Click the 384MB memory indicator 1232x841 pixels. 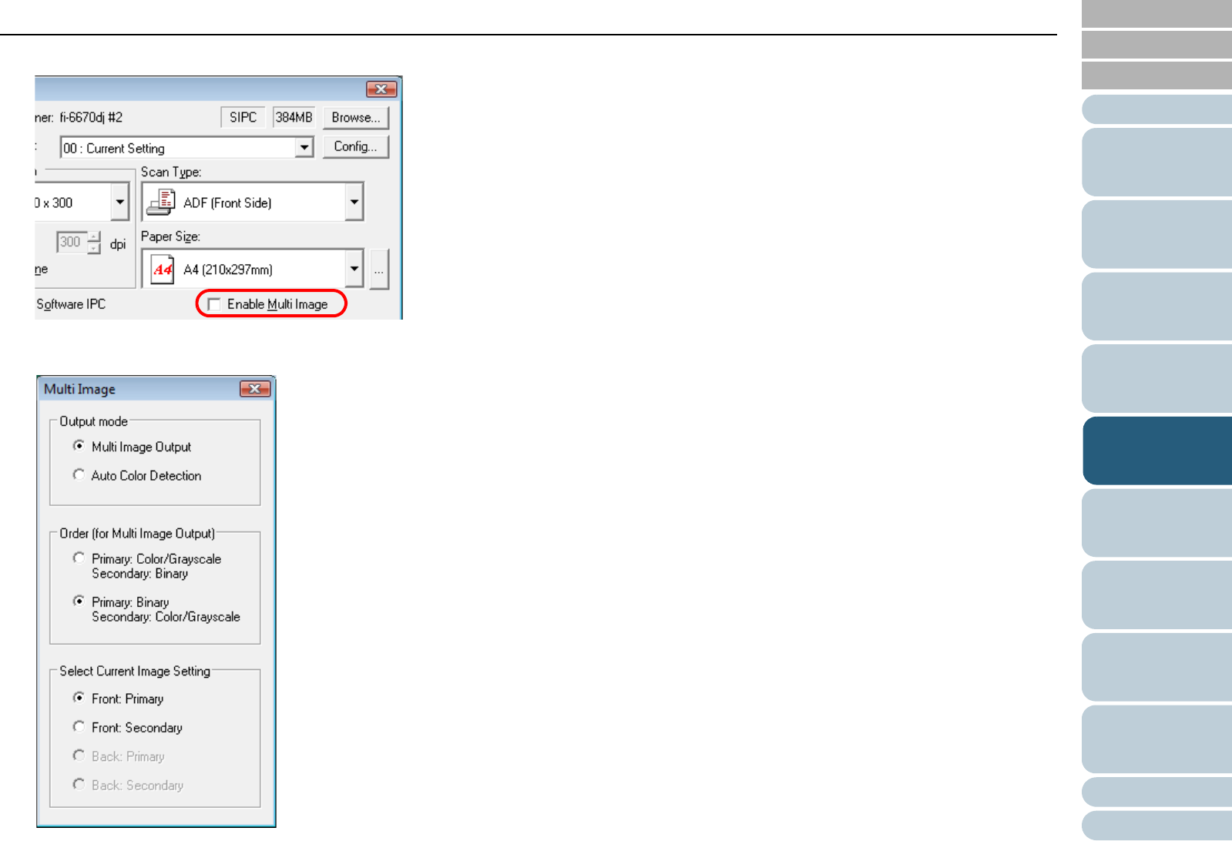coord(294,117)
